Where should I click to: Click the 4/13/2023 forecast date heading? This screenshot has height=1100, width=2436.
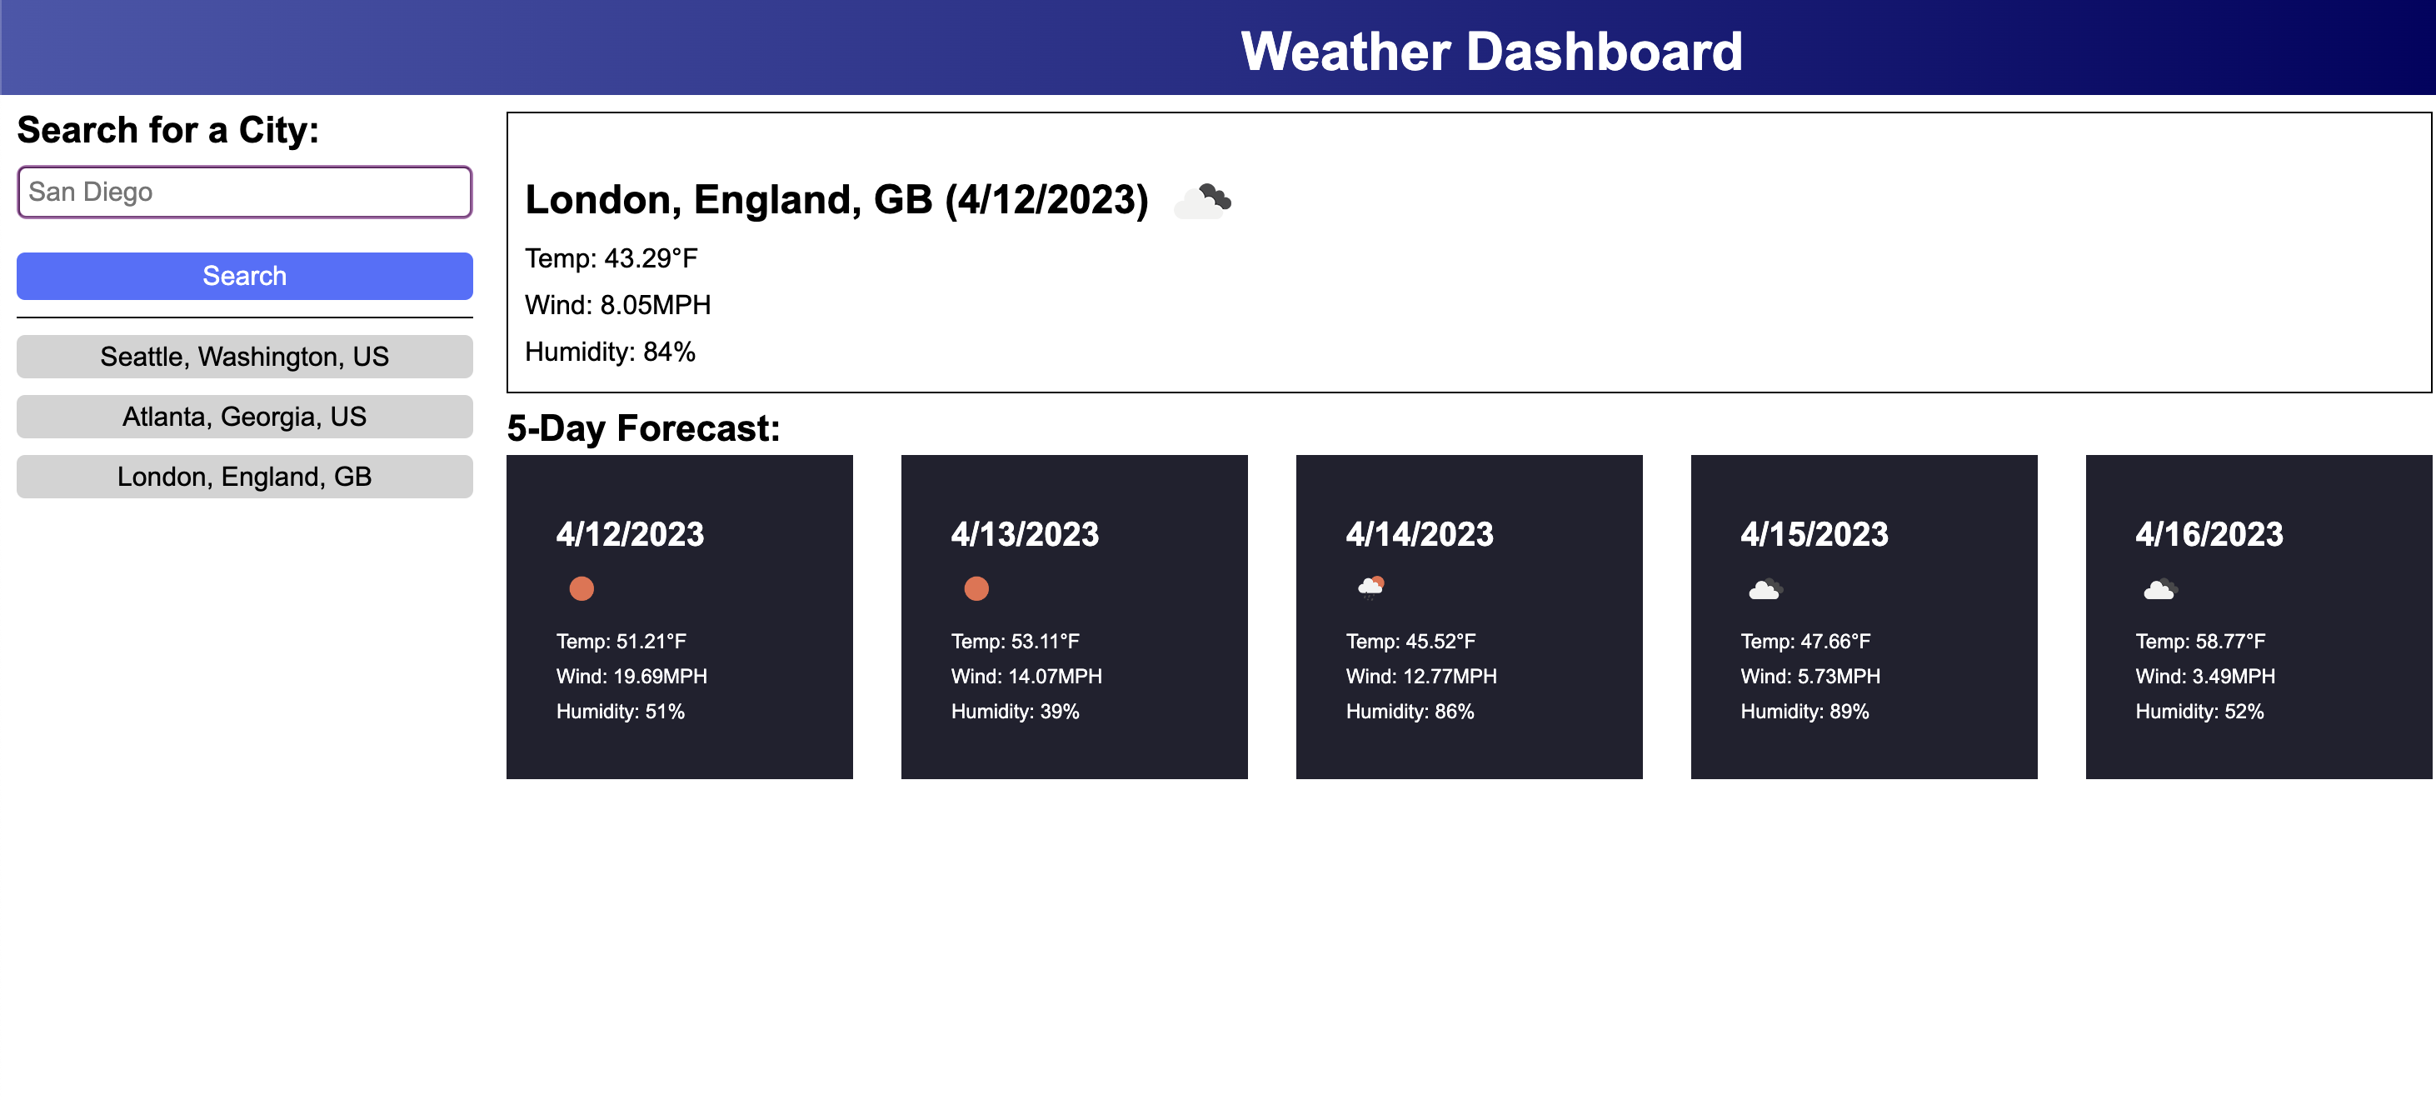1024,534
